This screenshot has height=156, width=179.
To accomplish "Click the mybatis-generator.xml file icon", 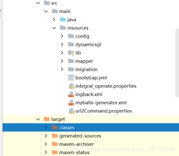I will click(71, 103).
